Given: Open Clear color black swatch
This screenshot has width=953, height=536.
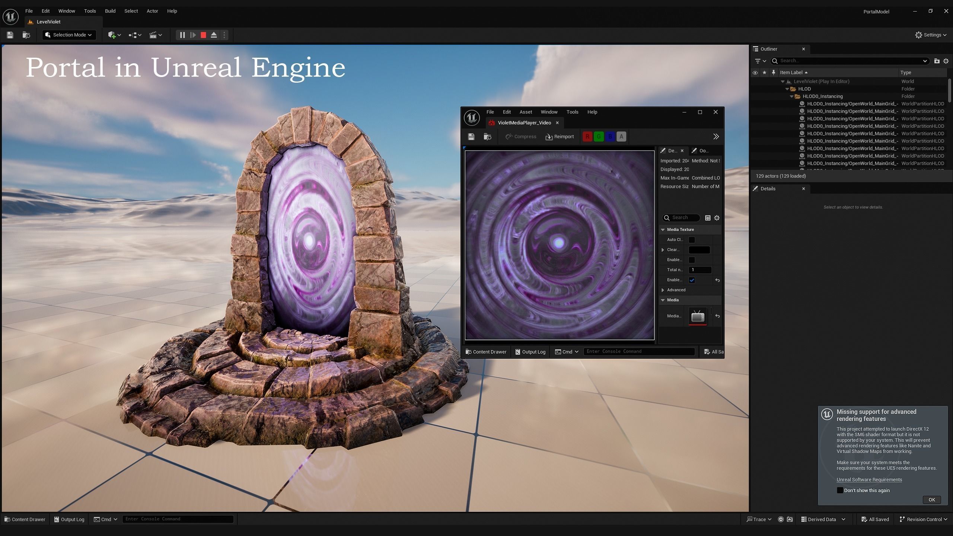Looking at the screenshot, I should (699, 250).
